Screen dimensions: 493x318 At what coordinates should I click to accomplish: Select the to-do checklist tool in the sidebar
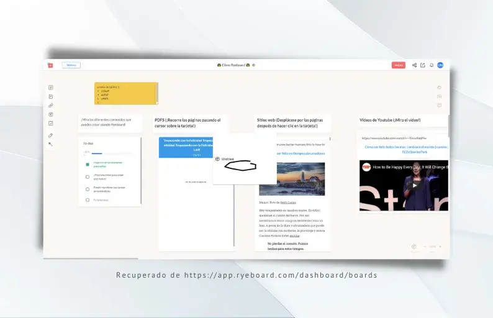(x=51, y=123)
